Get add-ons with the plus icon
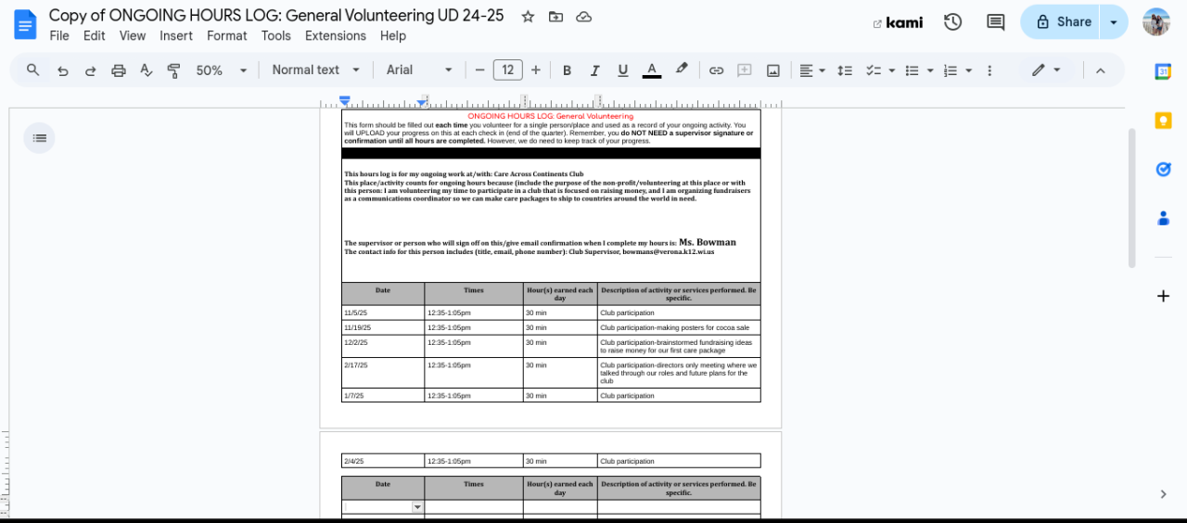Viewport: 1187px width, 523px height. (1163, 296)
